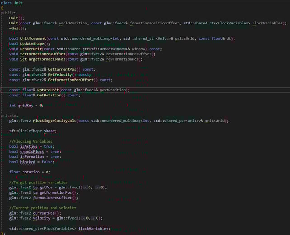Click the targetFormationPos member variable
The width and height of the screenshot is (290, 235).
click(52, 192)
